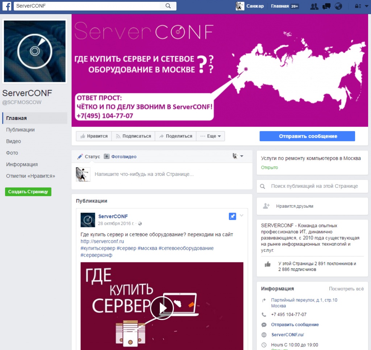Open the ServerCONF.ru/ website link

click(x=287, y=335)
